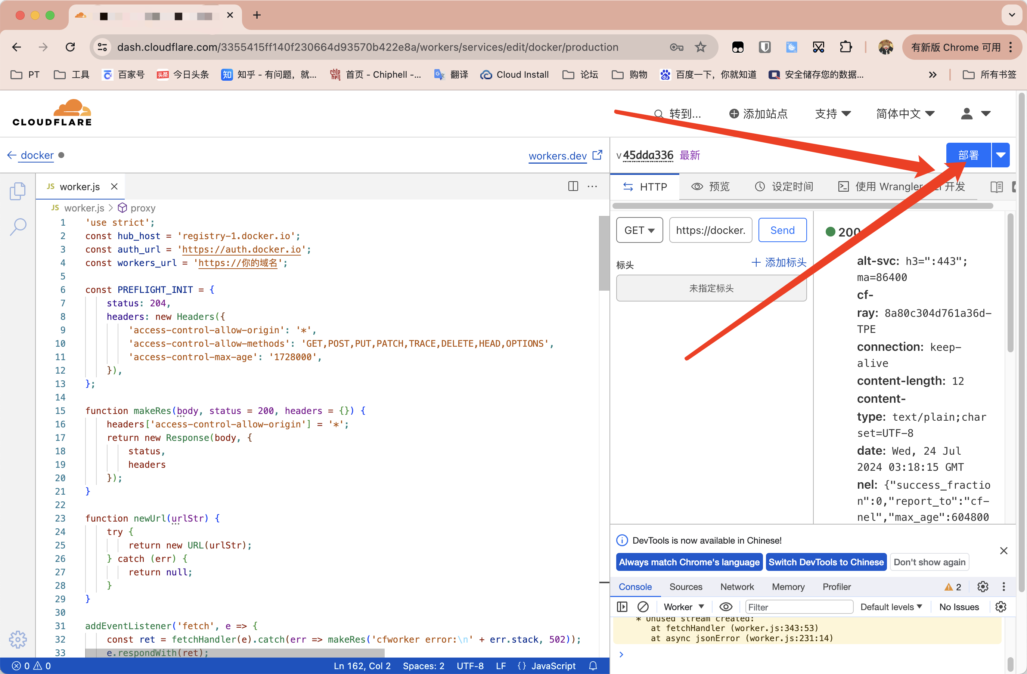Expand the 支持 support menu
Screen dimensions: 1027x674
(832, 114)
